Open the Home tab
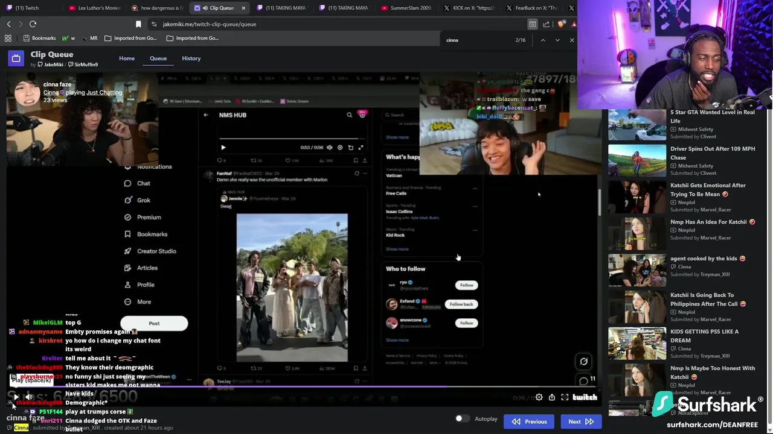The image size is (773, 434). point(127,58)
